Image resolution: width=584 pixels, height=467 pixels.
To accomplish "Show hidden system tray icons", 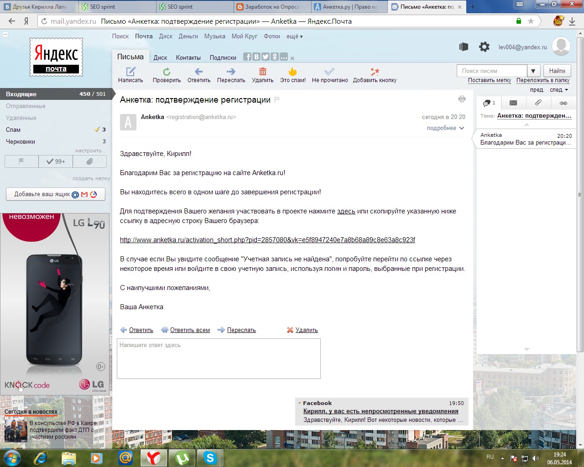I will 502,458.
